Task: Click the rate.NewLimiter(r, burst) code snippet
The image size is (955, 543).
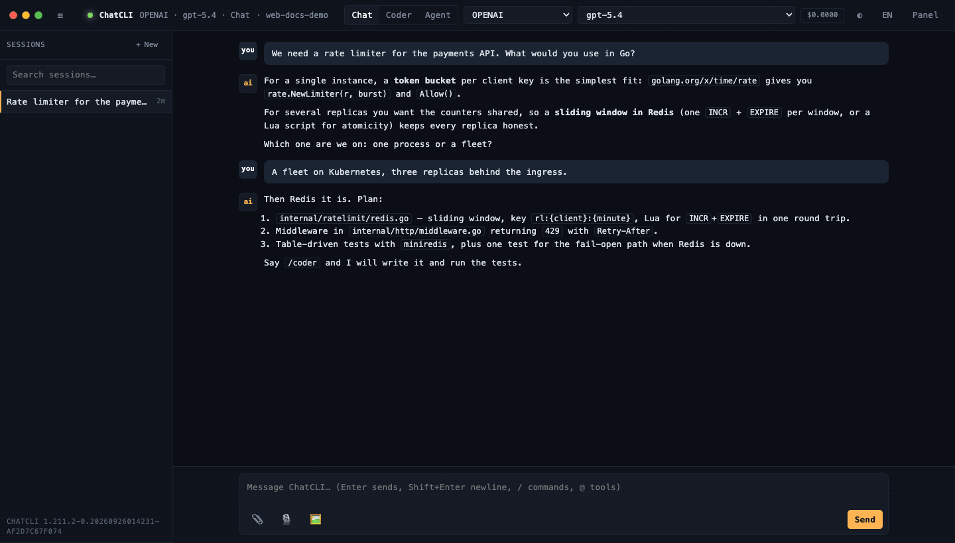Action: (x=327, y=94)
